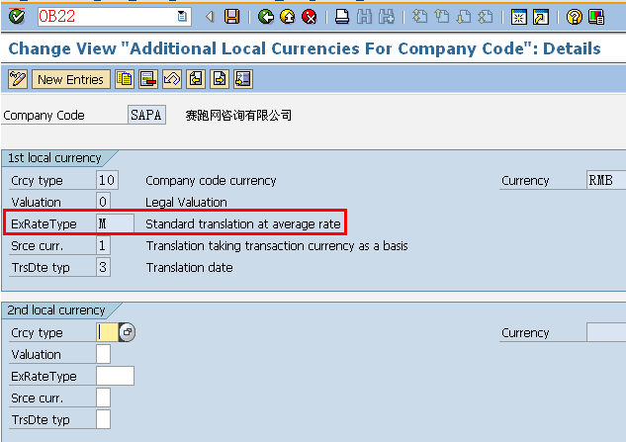Click the 'Translation date' description text
Viewport: 626px width, 442px height.
click(x=189, y=267)
